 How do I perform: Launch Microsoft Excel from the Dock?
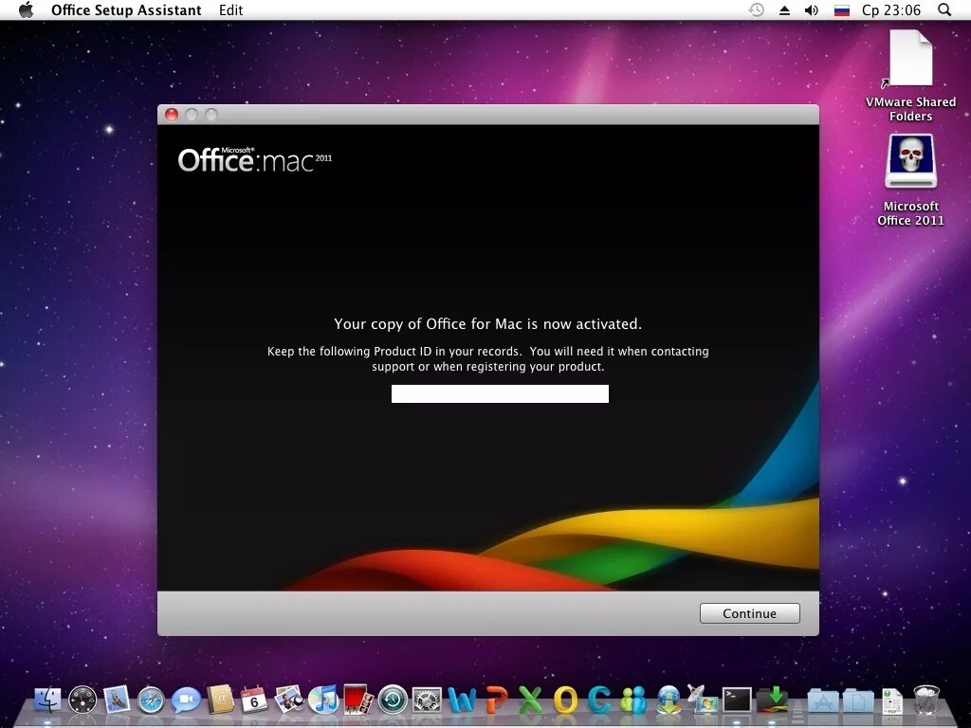pos(530,701)
